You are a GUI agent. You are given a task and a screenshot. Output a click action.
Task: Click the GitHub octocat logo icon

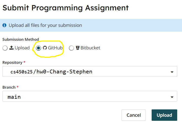click(45, 48)
